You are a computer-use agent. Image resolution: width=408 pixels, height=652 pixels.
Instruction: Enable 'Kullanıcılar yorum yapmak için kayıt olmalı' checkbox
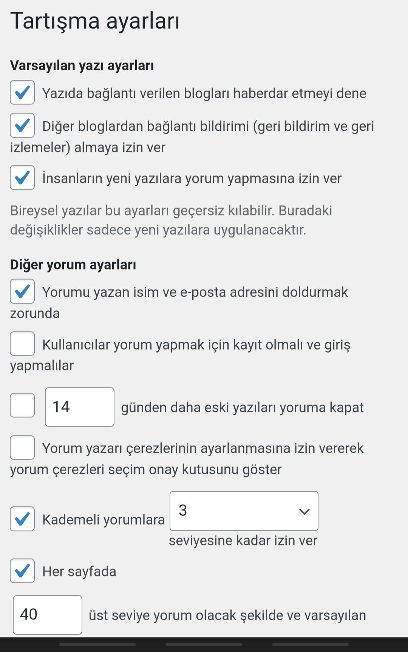click(x=22, y=344)
